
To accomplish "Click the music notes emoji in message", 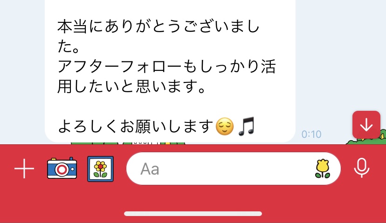I will tap(246, 126).
